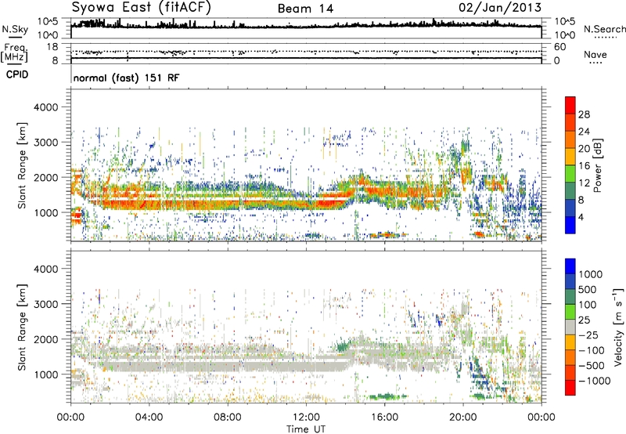Click the '12:00' time axis tick
626x434 pixels.
pyautogui.click(x=306, y=418)
